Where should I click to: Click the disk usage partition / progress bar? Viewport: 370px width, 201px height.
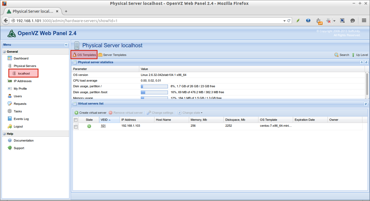154,86
